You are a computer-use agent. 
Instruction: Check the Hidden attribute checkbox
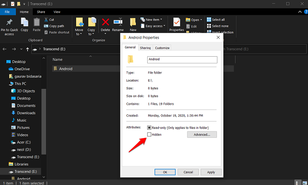tap(149, 135)
